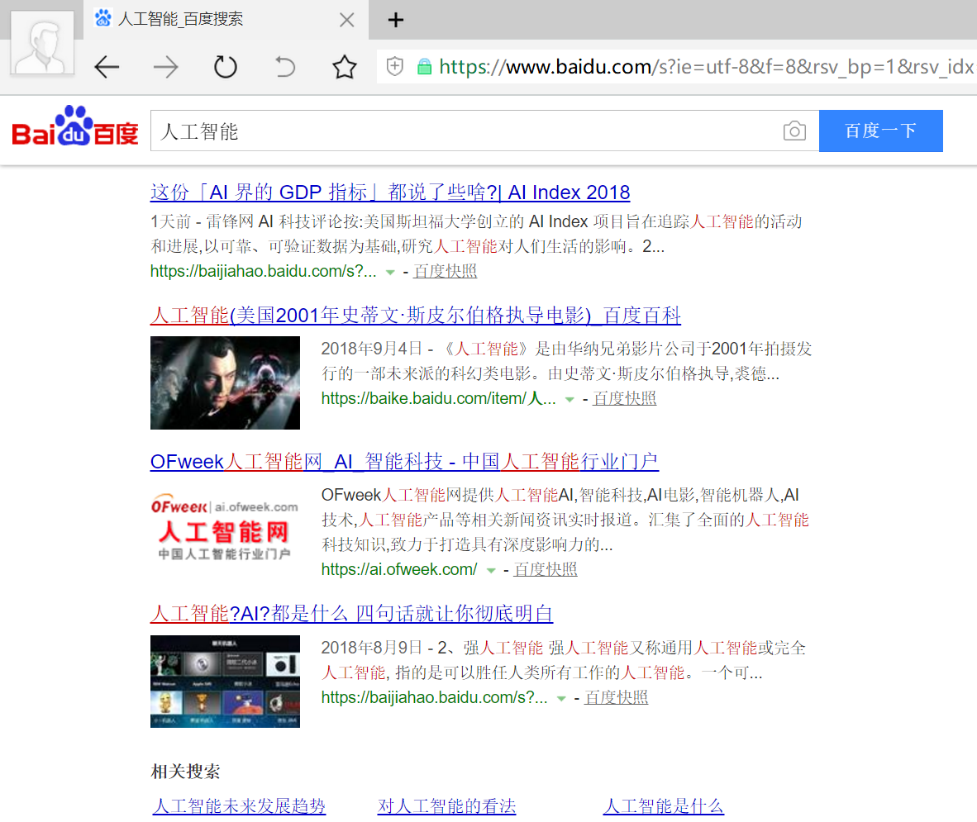Click the green padlock icon
This screenshot has height=822, width=977.
[424, 67]
